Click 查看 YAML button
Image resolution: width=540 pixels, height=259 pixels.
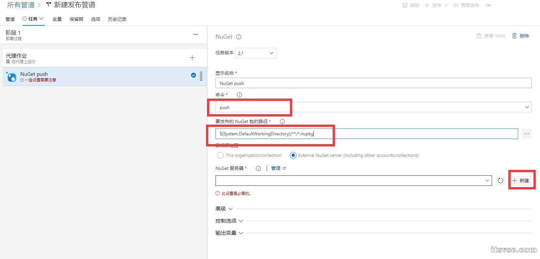click(491, 36)
